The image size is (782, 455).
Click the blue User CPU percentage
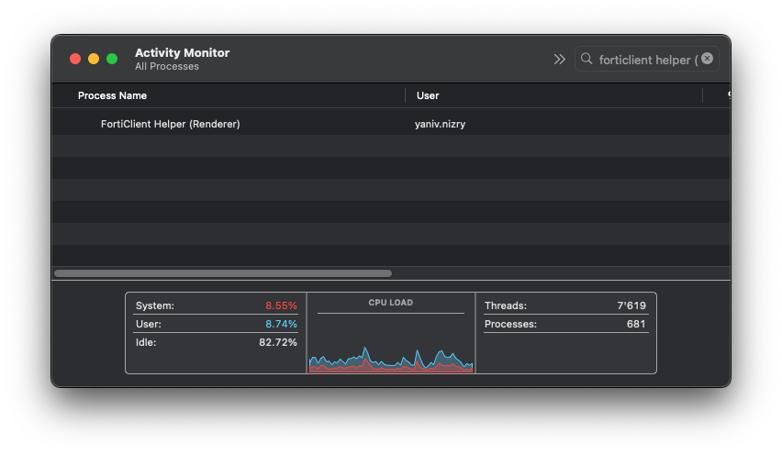pyautogui.click(x=281, y=324)
